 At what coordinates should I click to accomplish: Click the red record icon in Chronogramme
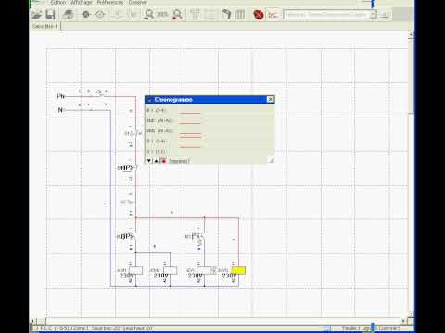(x=163, y=161)
